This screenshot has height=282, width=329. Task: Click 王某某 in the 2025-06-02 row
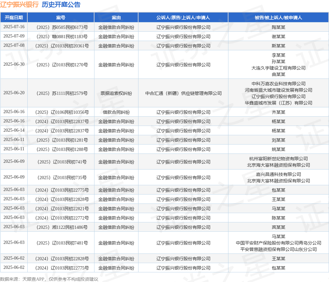[x=279, y=259]
